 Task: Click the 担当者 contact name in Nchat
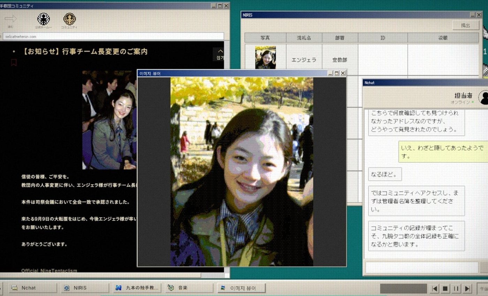coord(463,95)
